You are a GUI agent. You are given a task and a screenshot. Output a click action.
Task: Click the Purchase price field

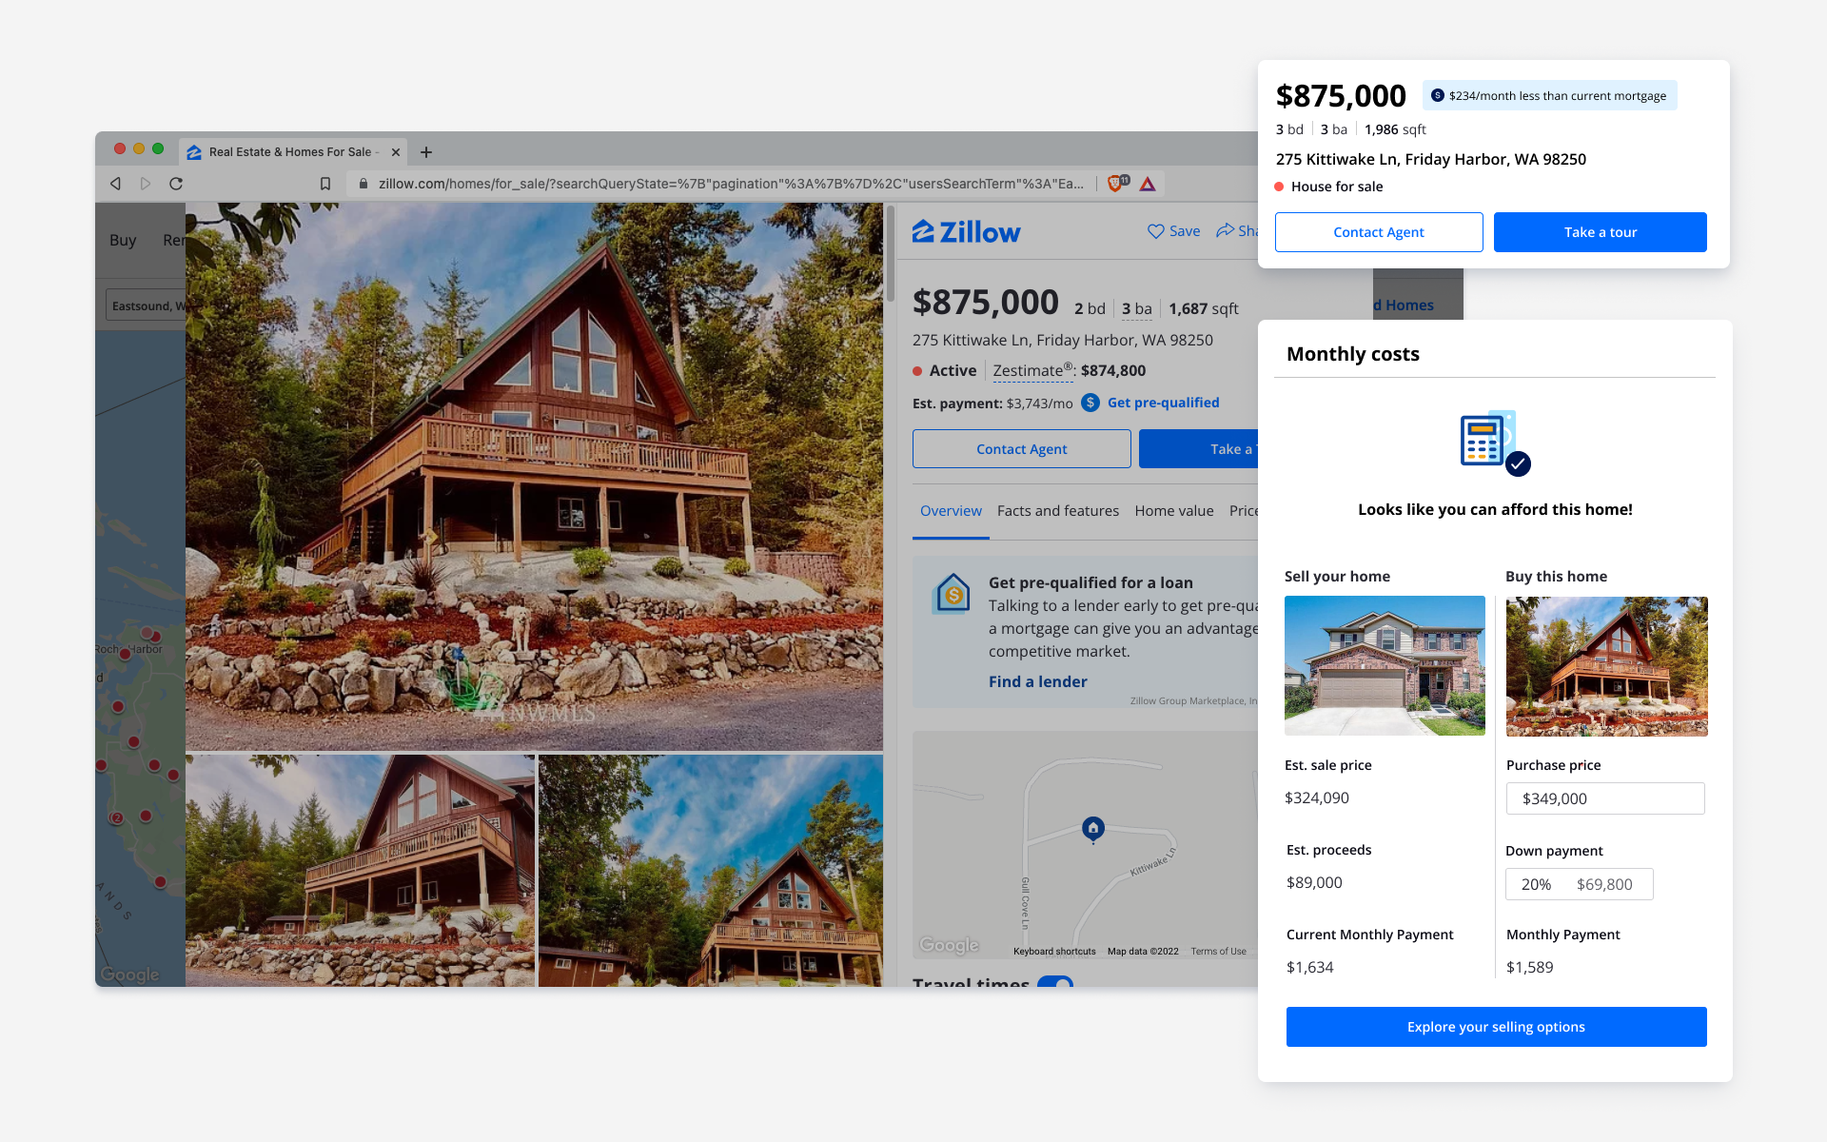[x=1605, y=798]
